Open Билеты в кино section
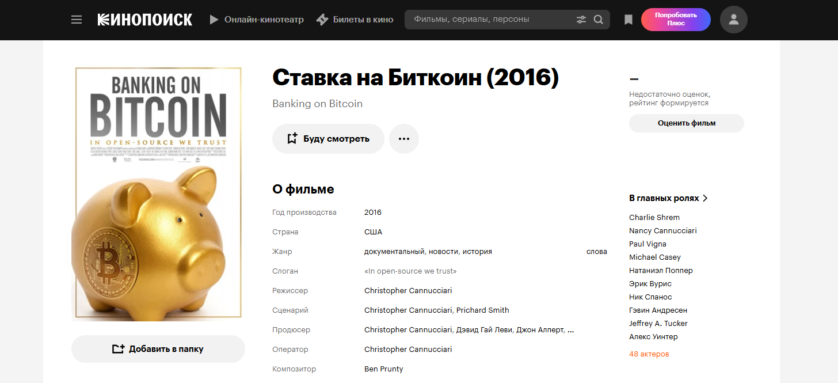Screen dimensions: 838x383 click(355, 20)
